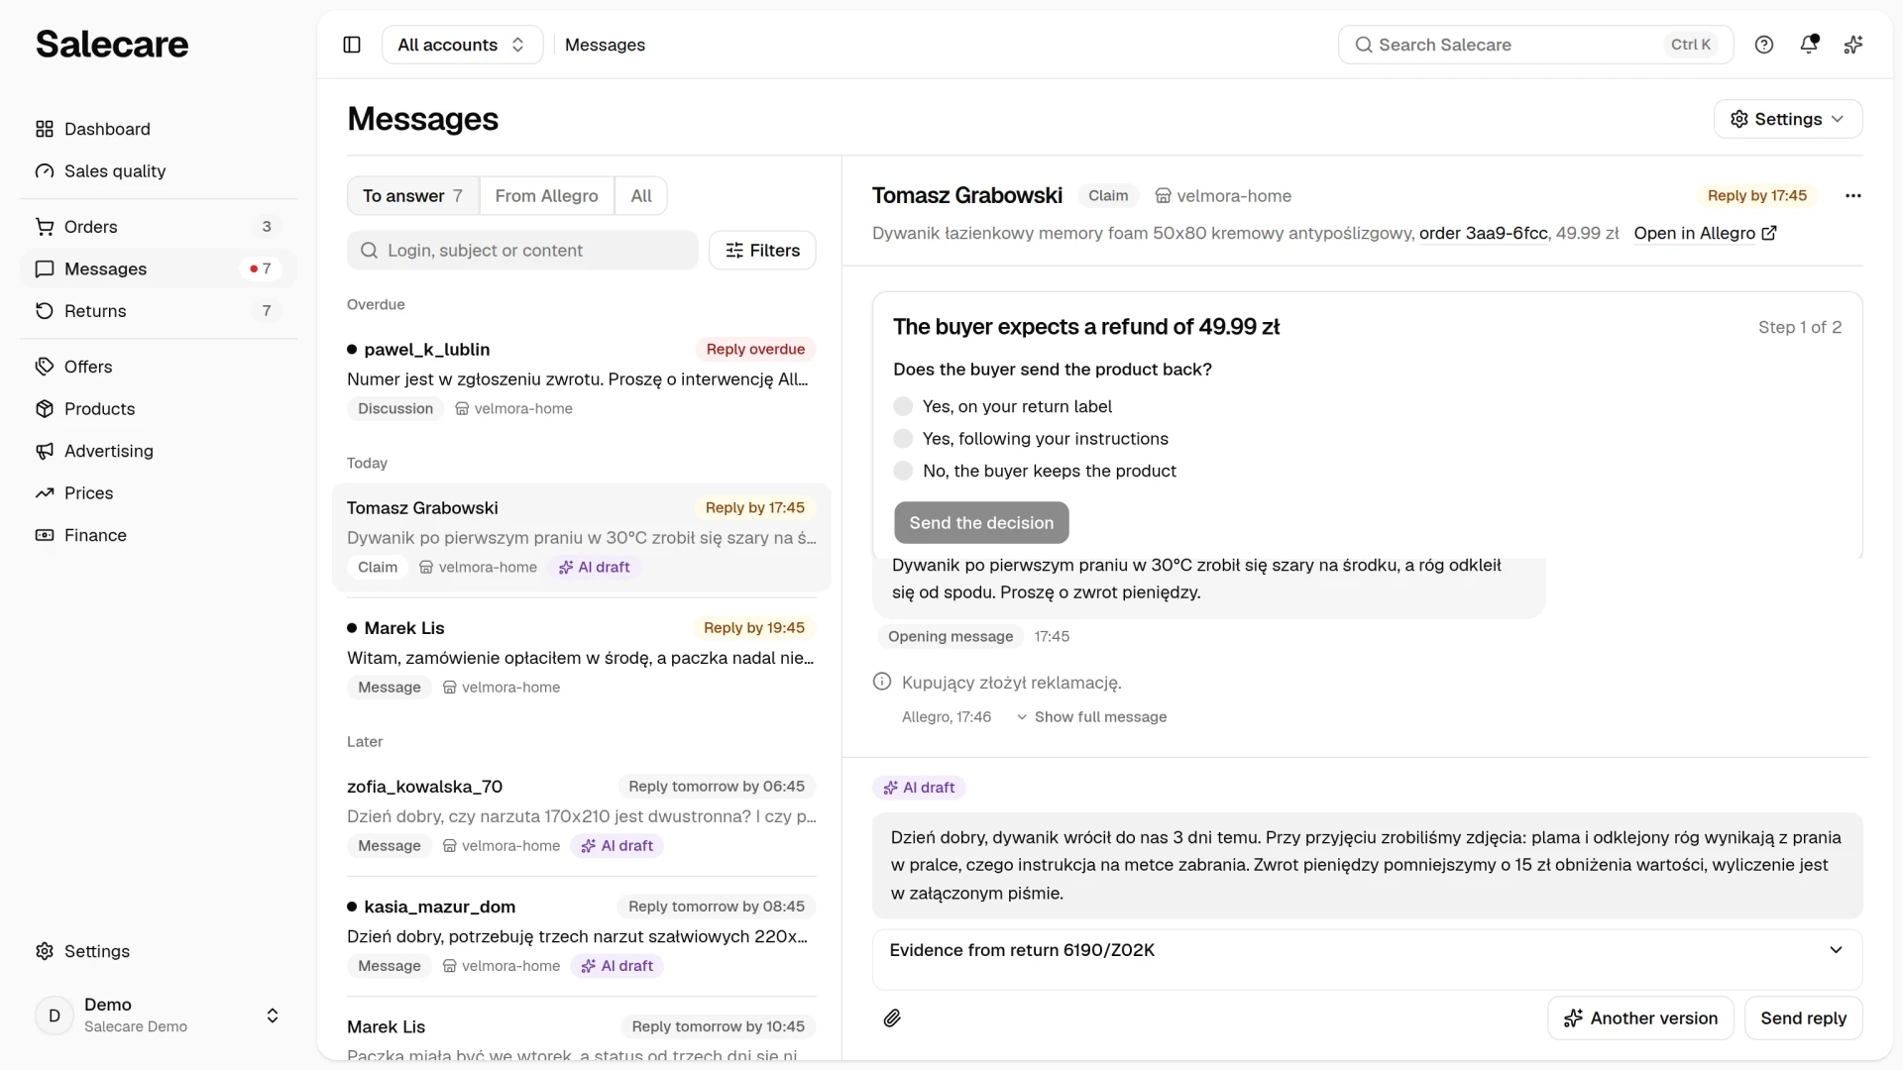Click the Send the decision button

[x=981, y=523]
